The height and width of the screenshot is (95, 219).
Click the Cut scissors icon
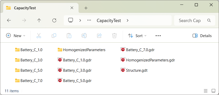tap(39, 36)
